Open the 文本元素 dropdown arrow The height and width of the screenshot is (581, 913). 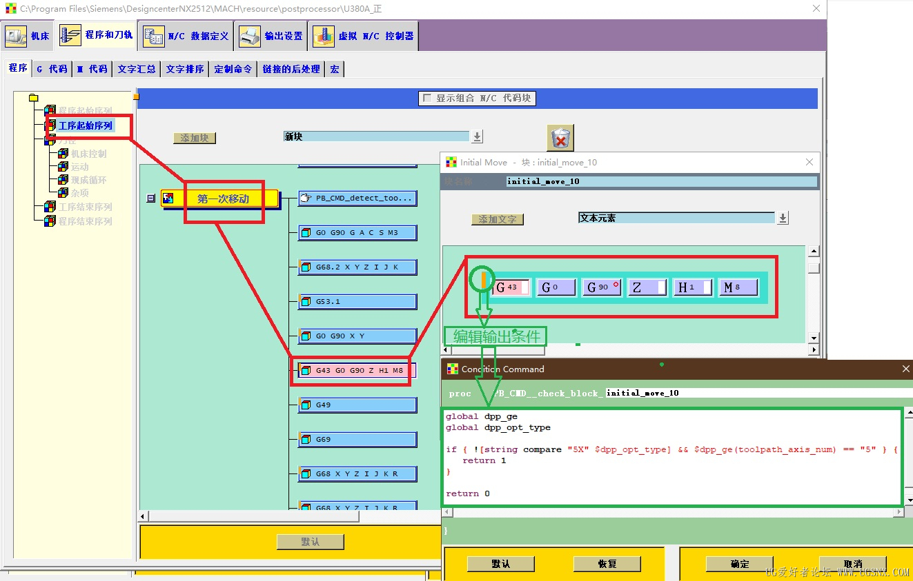point(783,218)
